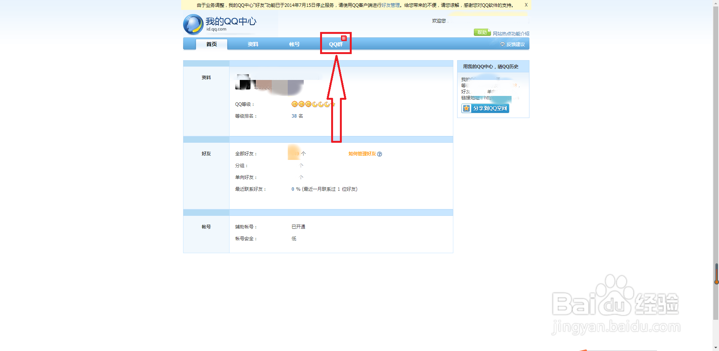Click 等级排名 label
The height and width of the screenshot is (351, 719).
tap(246, 116)
